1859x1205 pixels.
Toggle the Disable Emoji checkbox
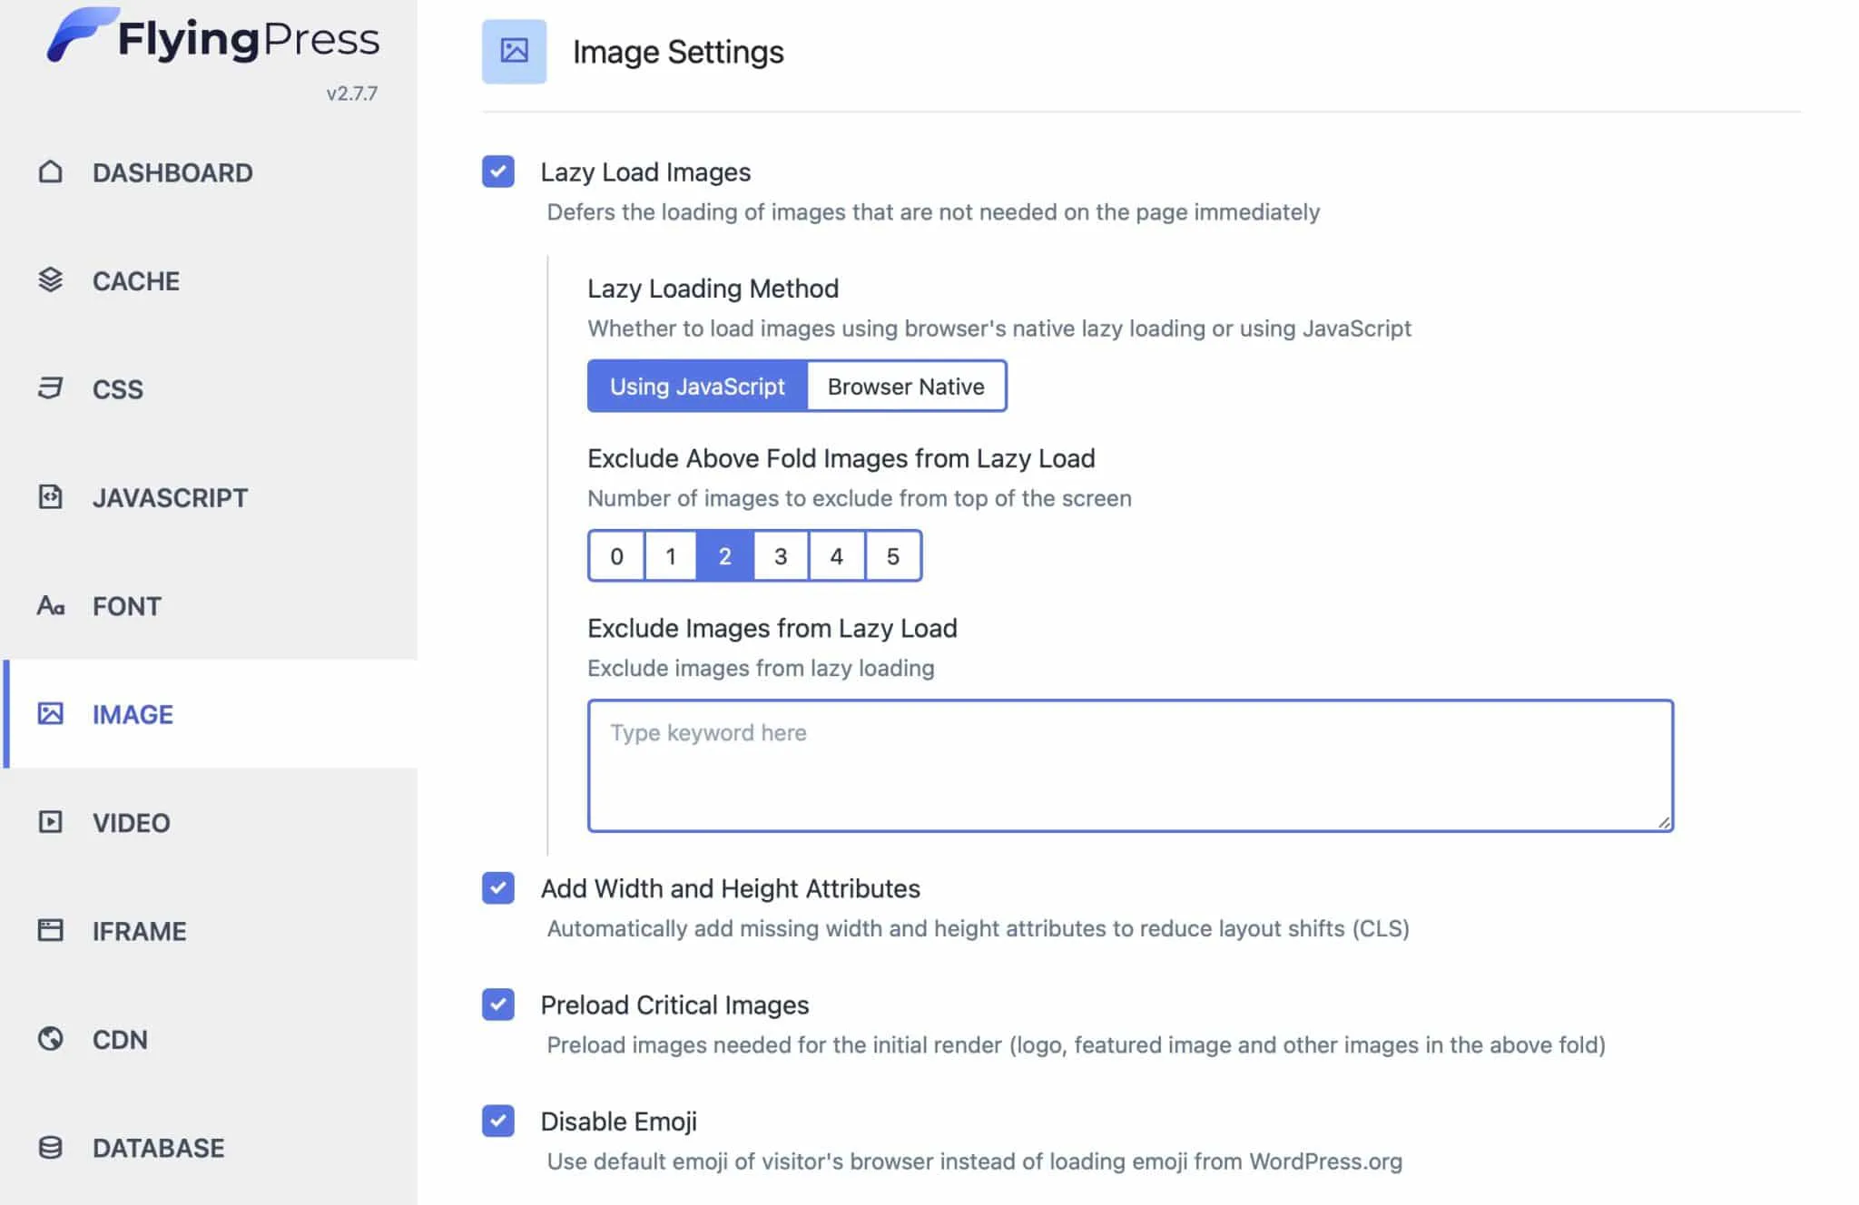tap(498, 1121)
